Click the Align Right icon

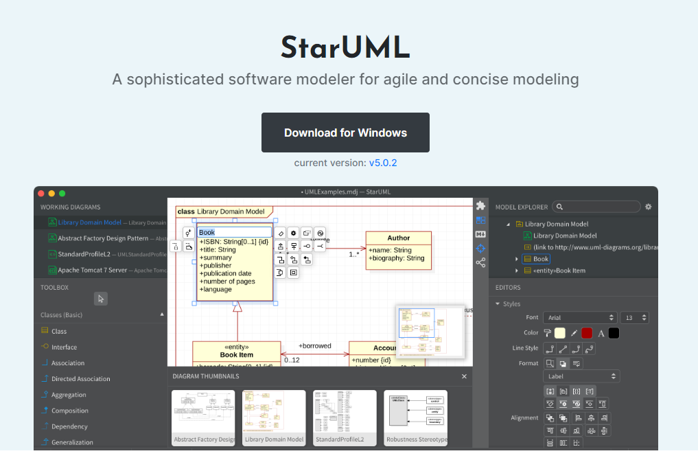[604, 418]
